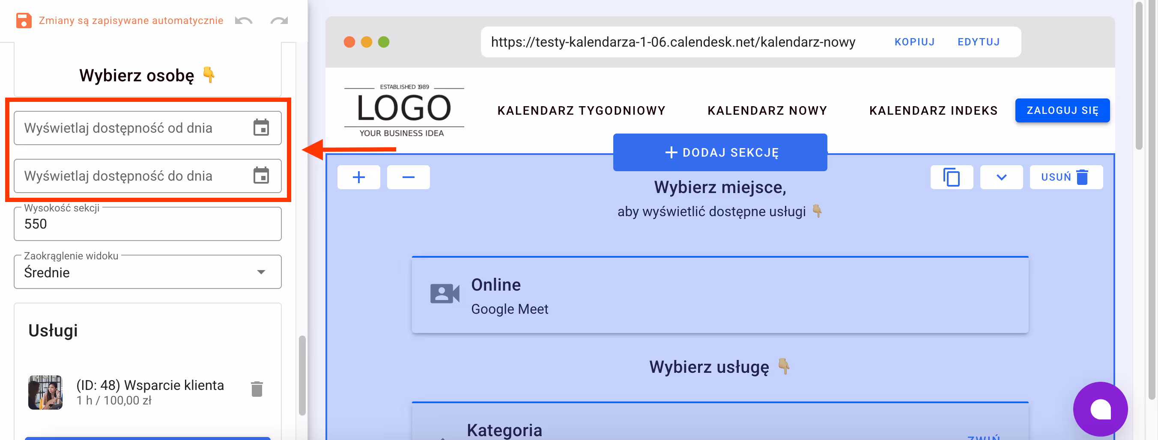Open calendar picker for availability start date
The height and width of the screenshot is (440, 1158).
[263, 128]
